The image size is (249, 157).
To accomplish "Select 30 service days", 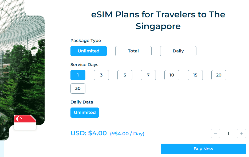I will pyautogui.click(x=78, y=89).
